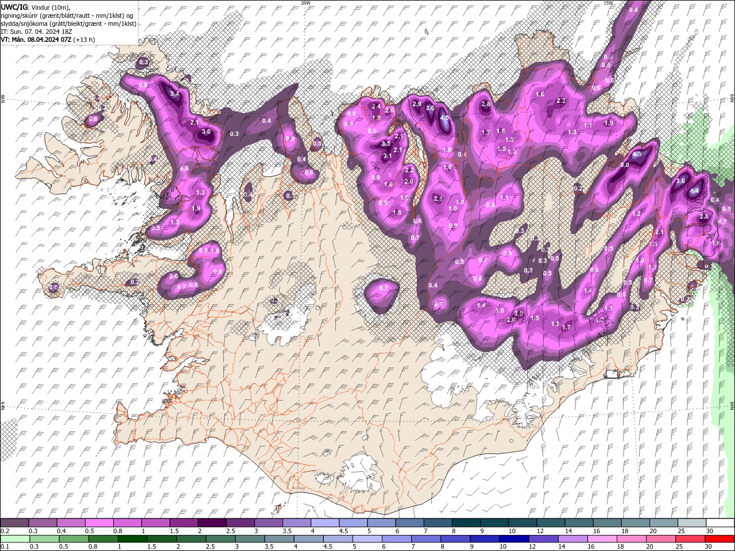
Task: Pick the dark green 1 rain scale swatch
Action: (x=133, y=538)
